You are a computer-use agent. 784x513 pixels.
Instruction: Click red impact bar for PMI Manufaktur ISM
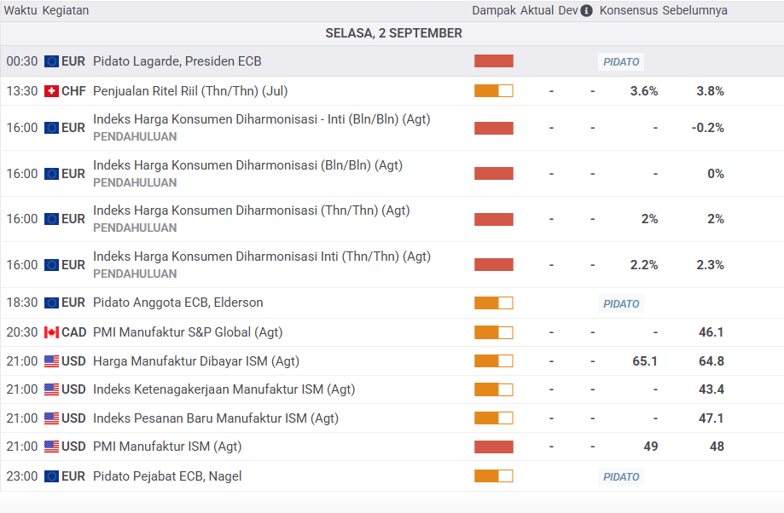[x=494, y=447]
